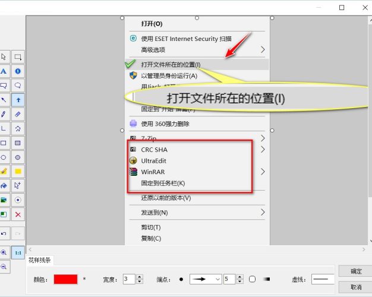This screenshot has height=297, width=372.
Task: Select the oval speech bubble tool
Action: click(18, 86)
